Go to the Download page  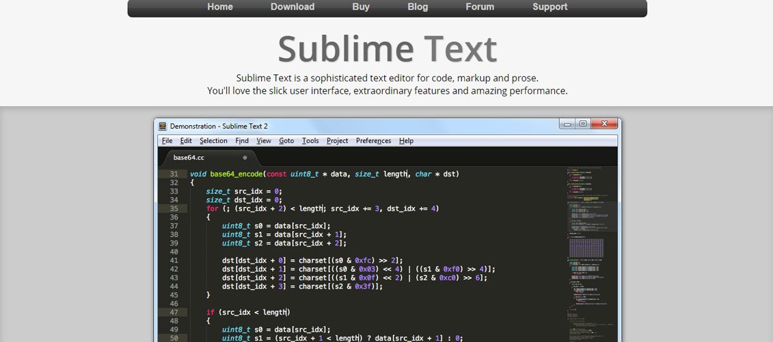tap(293, 7)
